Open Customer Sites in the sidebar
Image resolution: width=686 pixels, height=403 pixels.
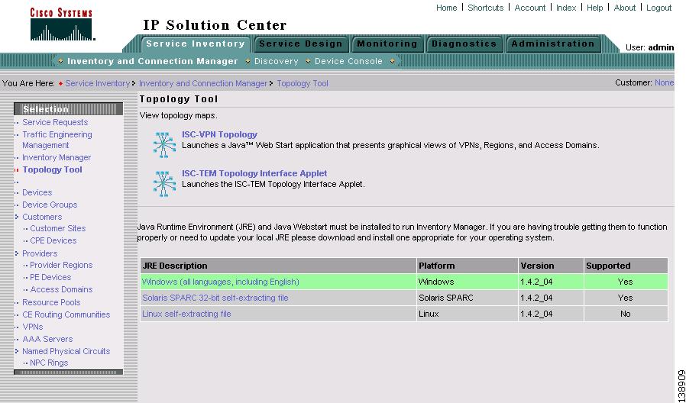(x=58, y=228)
